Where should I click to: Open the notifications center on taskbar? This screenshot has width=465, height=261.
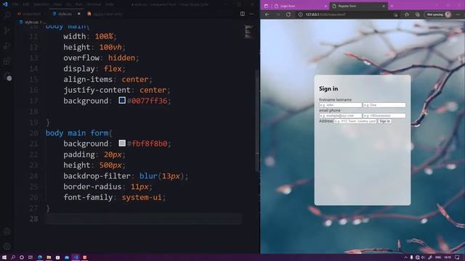click(457, 257)
